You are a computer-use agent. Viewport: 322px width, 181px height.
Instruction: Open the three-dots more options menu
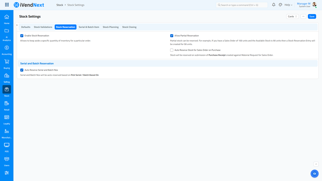click(x=303, y=16)
